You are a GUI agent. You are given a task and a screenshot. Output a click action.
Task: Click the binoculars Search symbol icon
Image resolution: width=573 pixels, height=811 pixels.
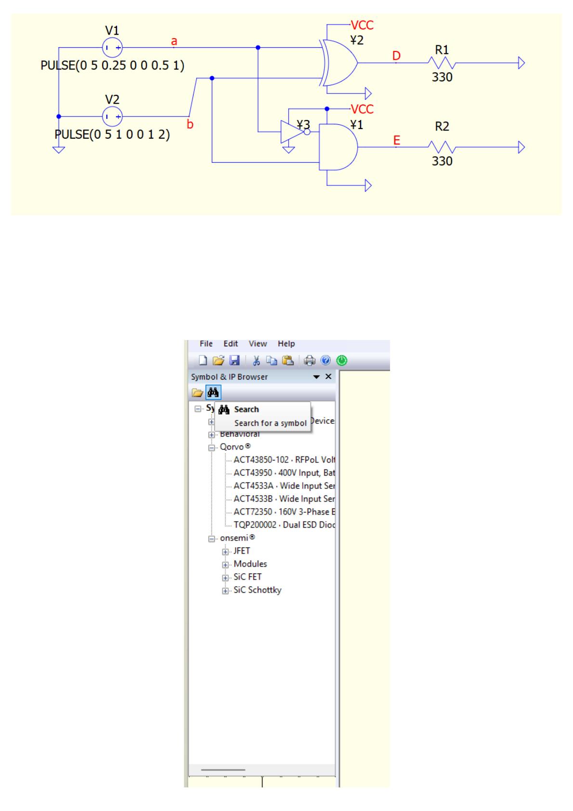(212, 392)
